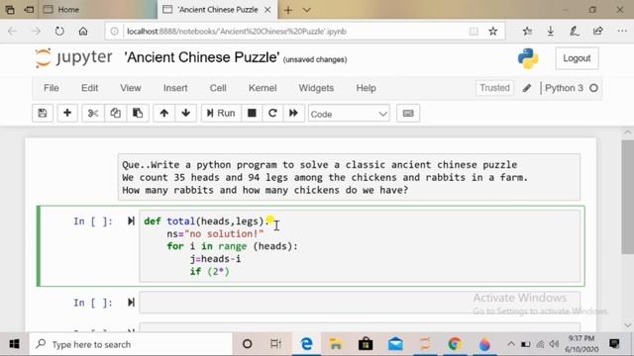The image size is (634, 356).
Task: Open the command palette keyboard icon
Action: [x=408, y=114]
